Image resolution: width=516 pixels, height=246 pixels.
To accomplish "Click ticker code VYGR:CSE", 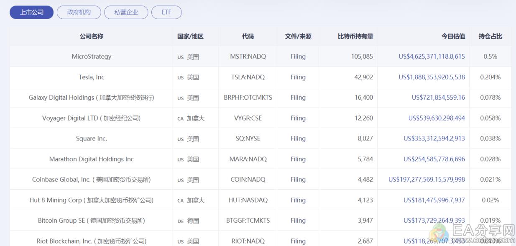I will click(x=248, y=118).
